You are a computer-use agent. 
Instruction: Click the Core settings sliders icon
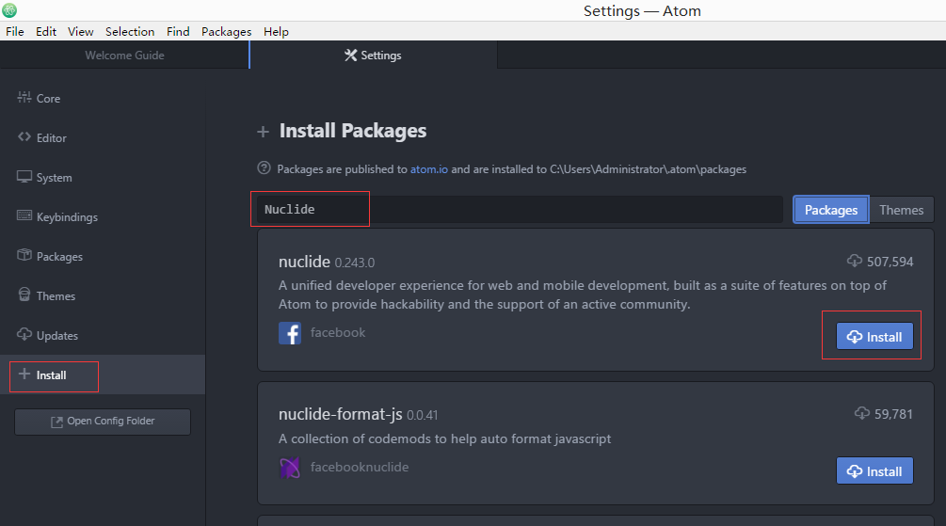[x=24, y=97]
